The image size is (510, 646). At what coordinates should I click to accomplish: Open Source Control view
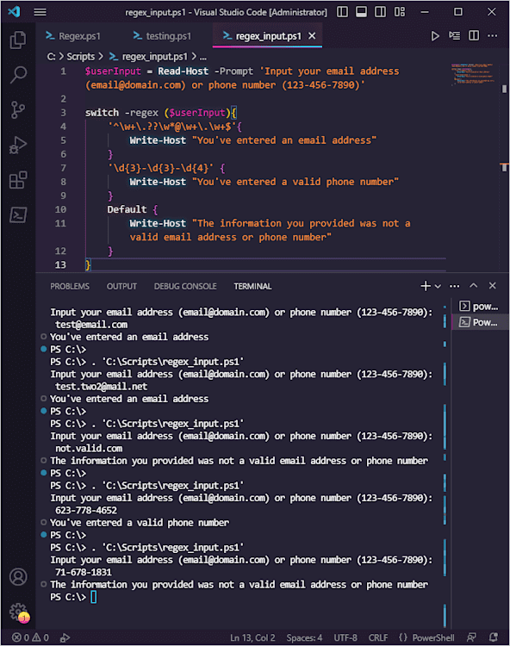coord(18,110)
